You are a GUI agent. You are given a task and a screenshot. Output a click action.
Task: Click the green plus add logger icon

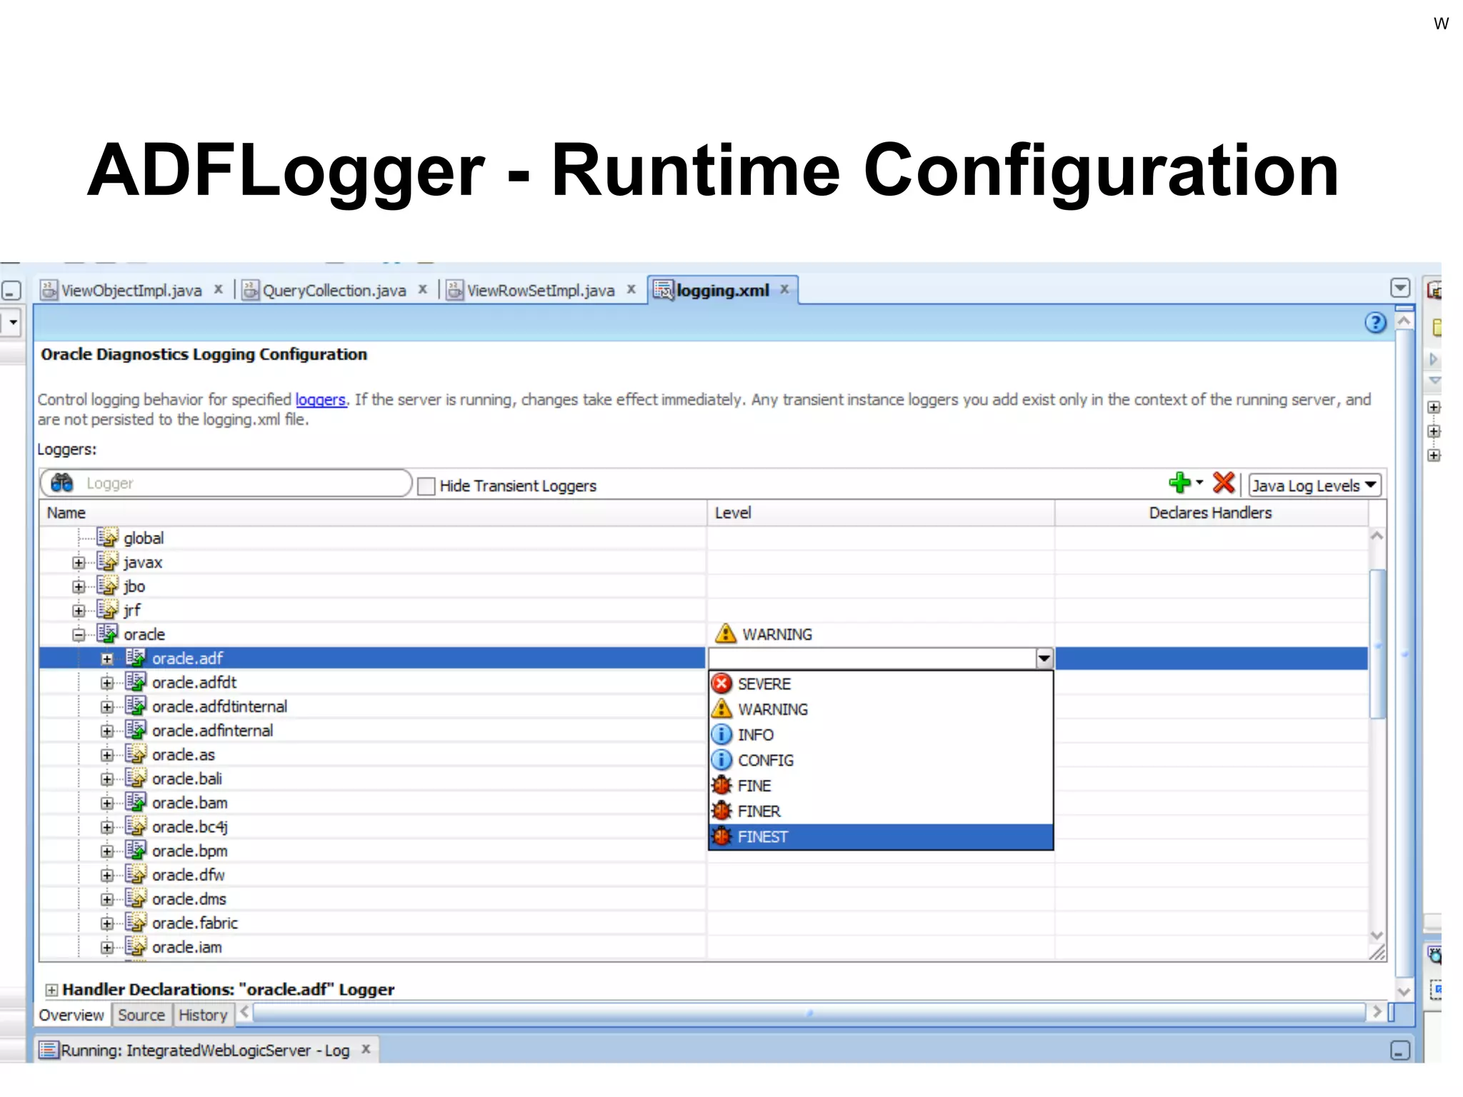pos(1179,484)
